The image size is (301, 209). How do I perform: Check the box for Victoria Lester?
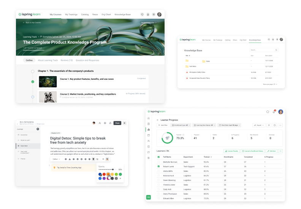(158, 185)
